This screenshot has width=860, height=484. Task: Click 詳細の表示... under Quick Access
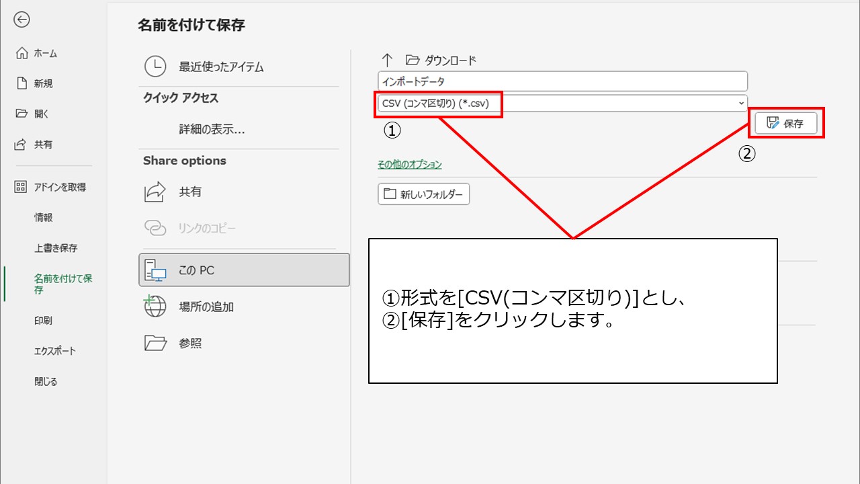click(212, 130)
